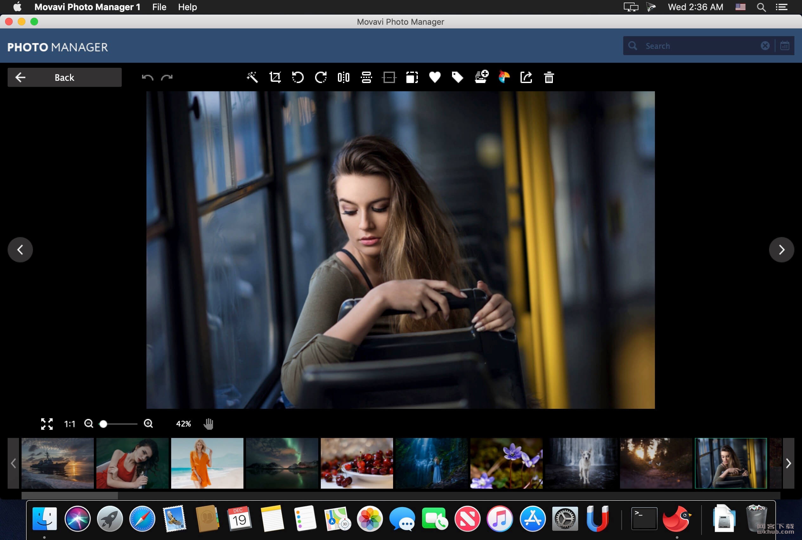Flip the photo horizontally
Screen dimensions: 802x540
point(344,77)
